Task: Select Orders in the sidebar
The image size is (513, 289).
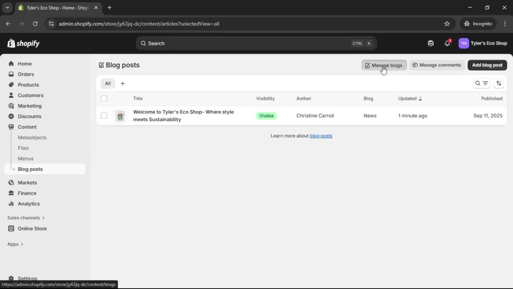Action: (x=26, y=74)
